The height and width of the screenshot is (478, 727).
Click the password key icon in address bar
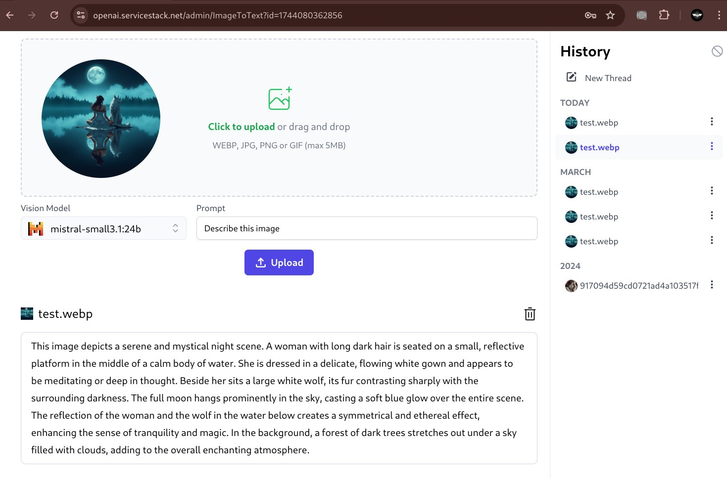pos(590,15)
